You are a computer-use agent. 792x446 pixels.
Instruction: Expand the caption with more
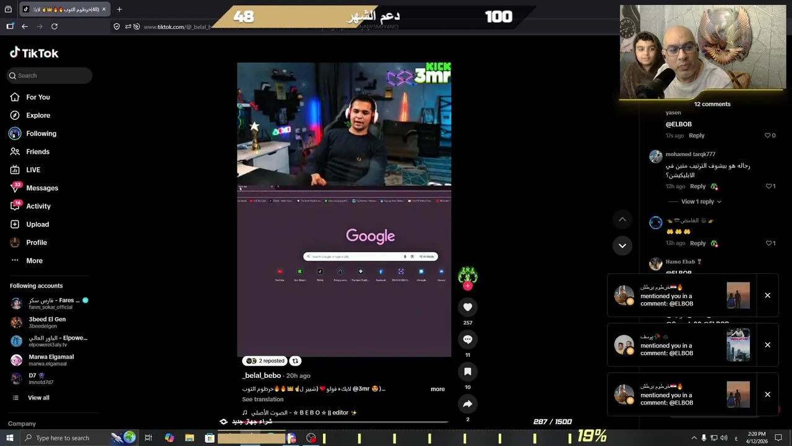pyautogui.click(x=437, y=389)
